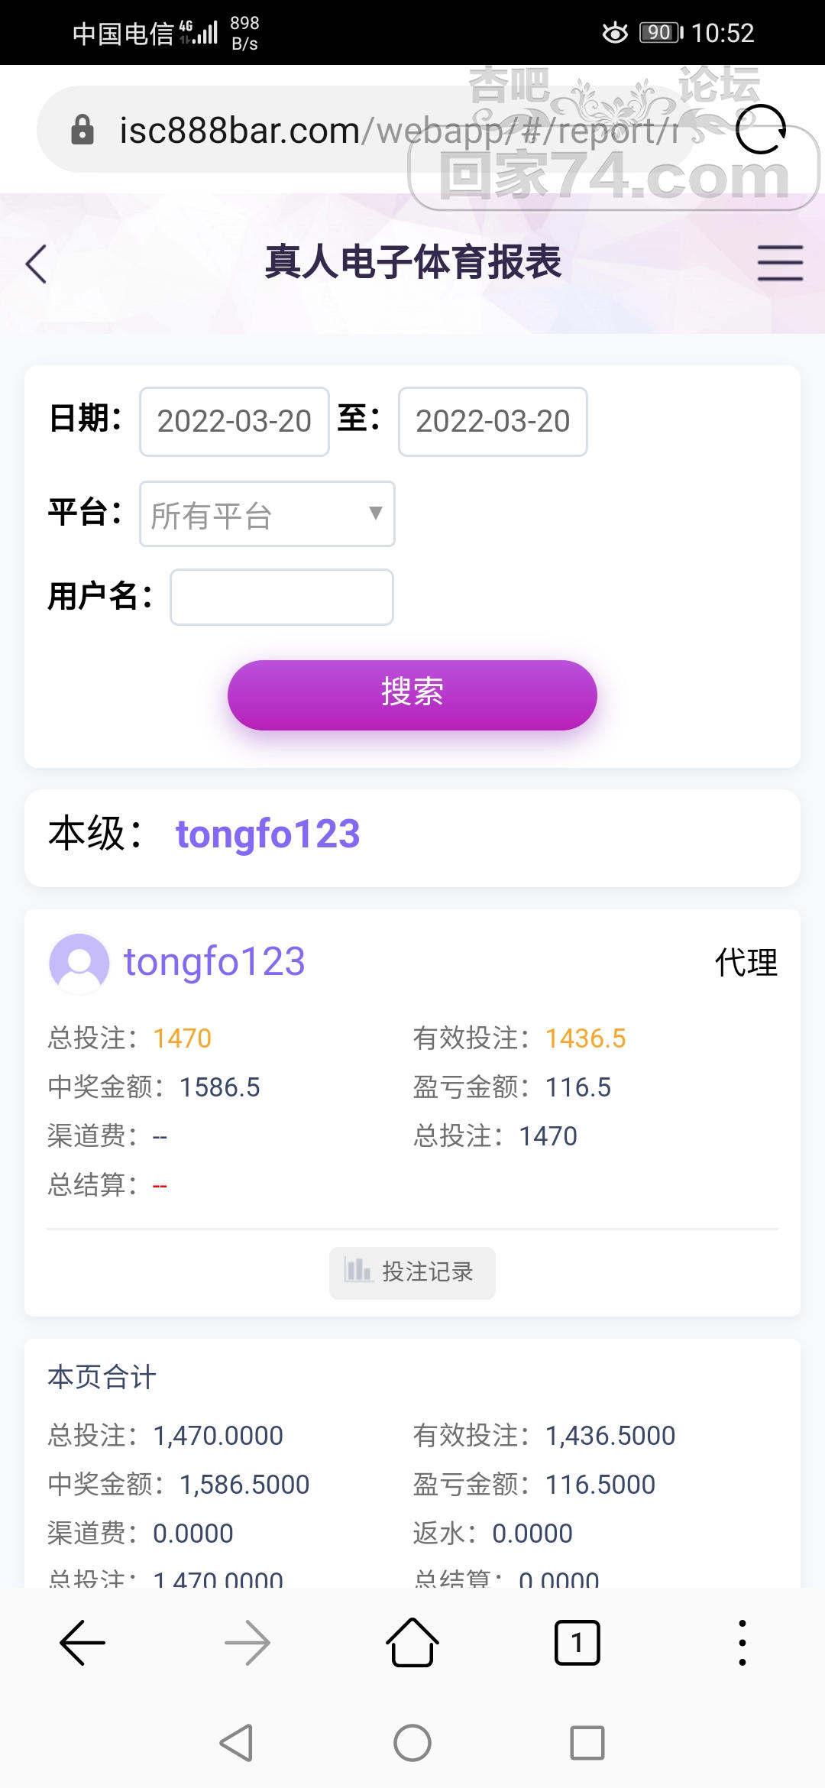Screen dimensions: 825x1788
Task: Open Android recent apps square
Action: coord(587,1743)
